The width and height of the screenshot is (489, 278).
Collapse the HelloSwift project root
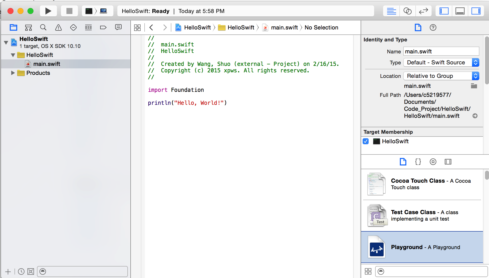6,42
